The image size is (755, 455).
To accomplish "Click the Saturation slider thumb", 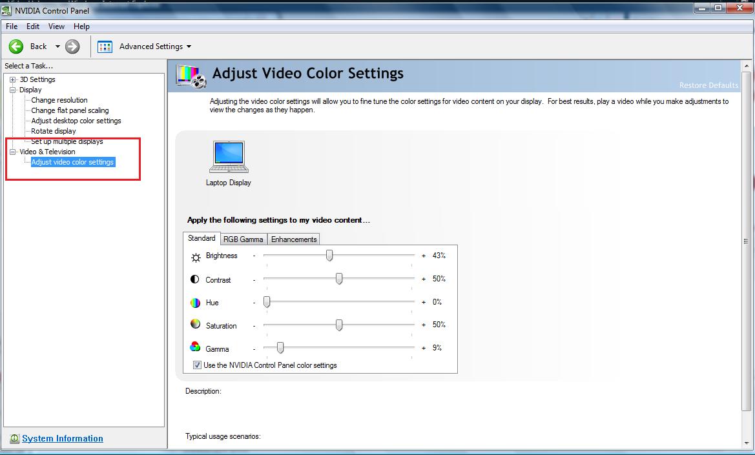I will tap(339, 325).
